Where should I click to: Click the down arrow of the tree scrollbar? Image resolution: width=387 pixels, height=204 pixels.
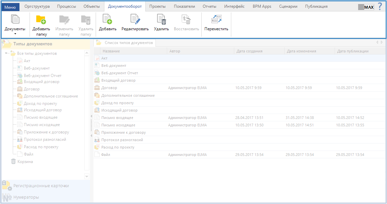87,176
